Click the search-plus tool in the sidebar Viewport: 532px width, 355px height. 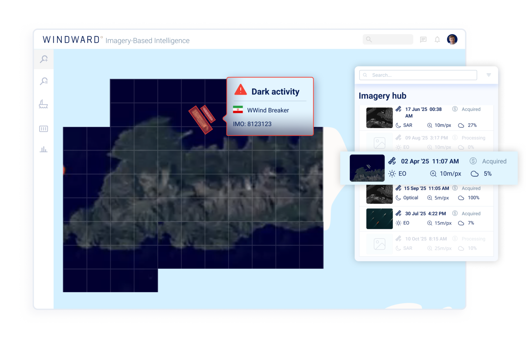44,59
